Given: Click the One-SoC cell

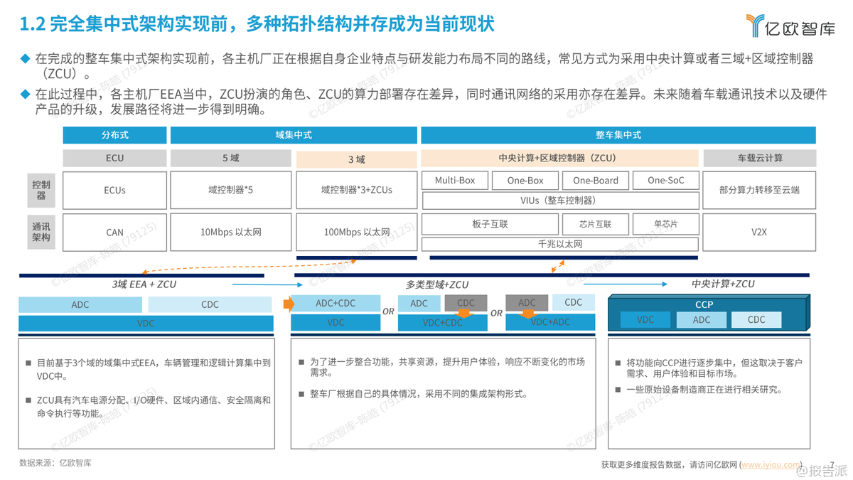Looking at the screenshot, I should [x=665, y=181].
